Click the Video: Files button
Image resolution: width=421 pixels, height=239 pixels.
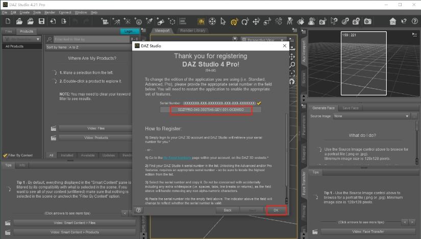[x=96, y=129]
